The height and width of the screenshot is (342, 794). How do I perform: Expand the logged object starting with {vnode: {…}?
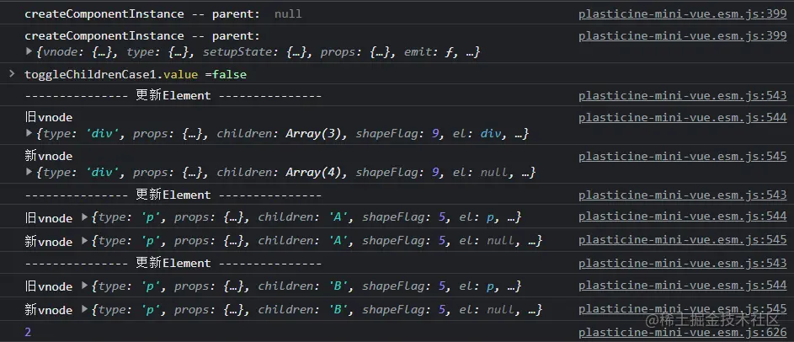(29, 51)
